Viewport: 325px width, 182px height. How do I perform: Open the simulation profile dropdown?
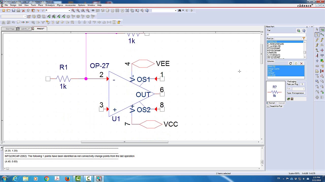pos(25,17)
